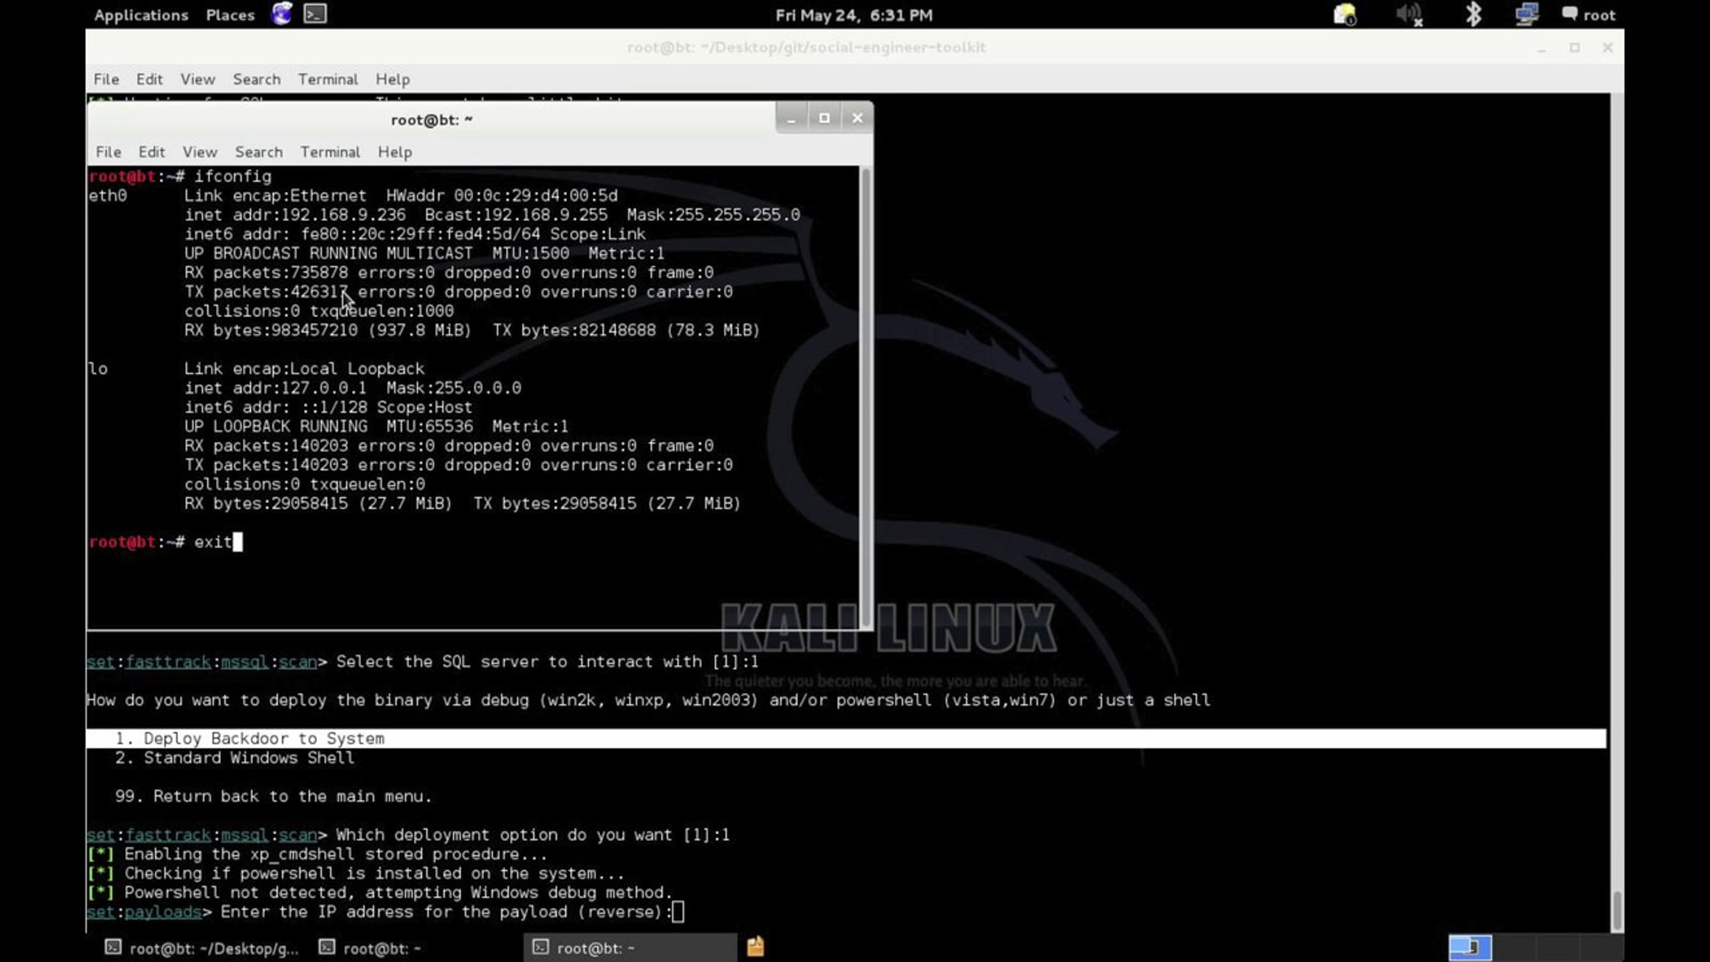Viewport: 1710px width, 962px height.
Task: Click the How do you want to deploy line
Action: [648, 700]
